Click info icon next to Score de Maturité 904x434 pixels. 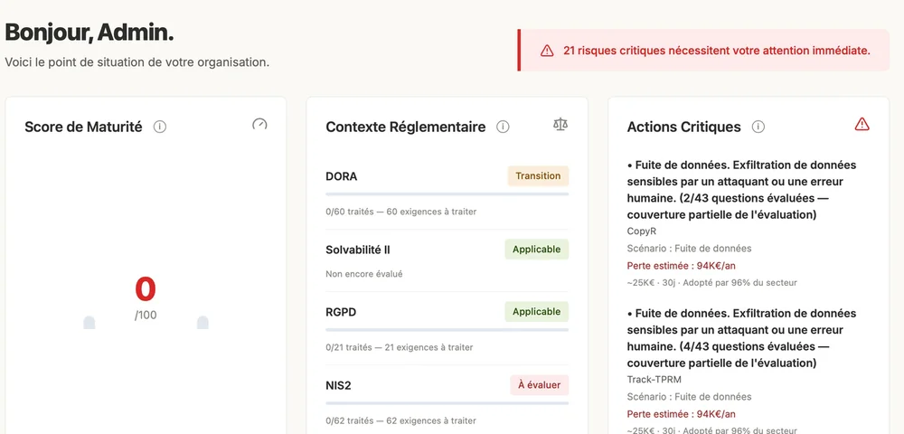[x=160, y=127]
